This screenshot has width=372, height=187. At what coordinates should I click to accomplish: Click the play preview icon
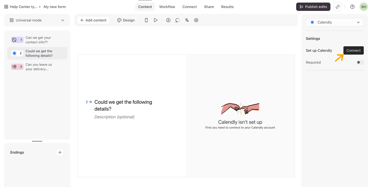(156, 20)
